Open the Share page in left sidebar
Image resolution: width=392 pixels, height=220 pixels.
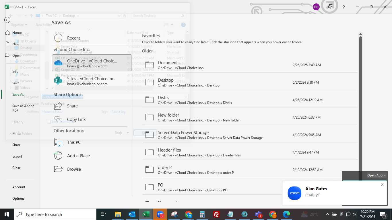pos(17,145)
